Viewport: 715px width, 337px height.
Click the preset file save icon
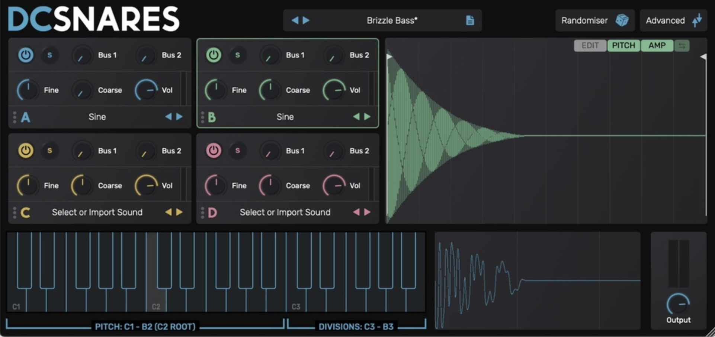pyautogui.click(x=470, y=20)
